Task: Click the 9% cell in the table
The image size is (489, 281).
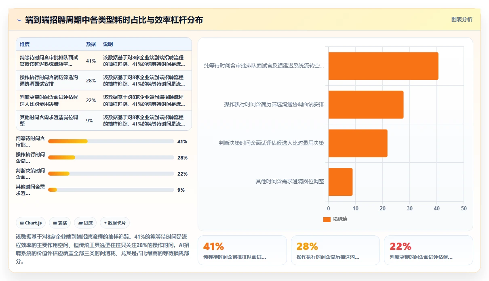Action: click(x=90, y=120)
